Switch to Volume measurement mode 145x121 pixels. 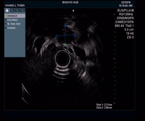coord(15,28)
